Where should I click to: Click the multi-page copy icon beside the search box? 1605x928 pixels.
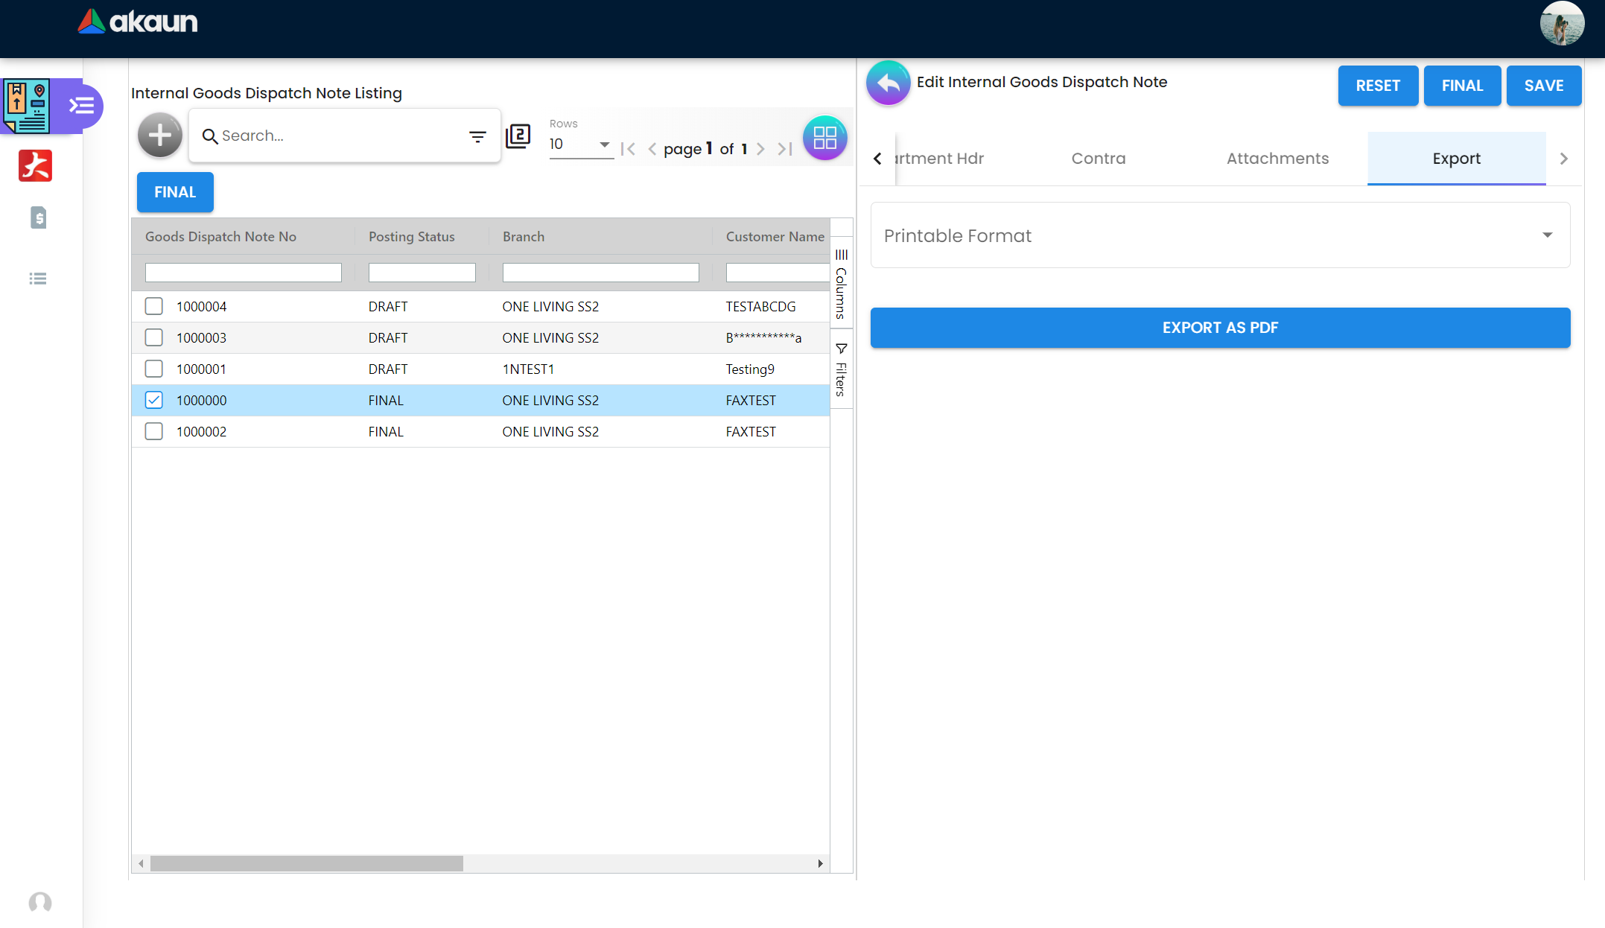coord(518,136)
